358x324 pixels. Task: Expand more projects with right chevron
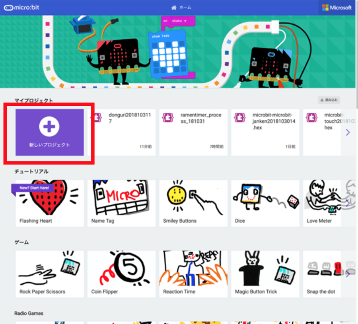point(348,132)
